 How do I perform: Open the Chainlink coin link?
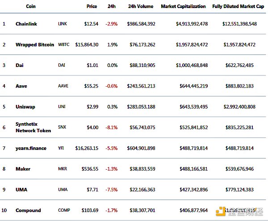28,24
